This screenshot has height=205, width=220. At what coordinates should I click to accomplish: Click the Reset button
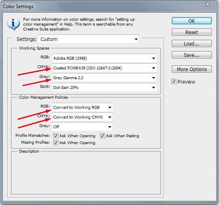[x=192, y=32]
